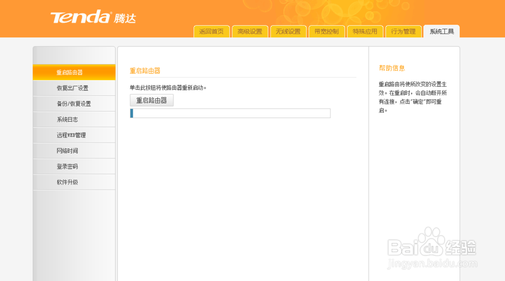Go to 网络时间 in the sidebar
Screen dimensions: 505x281
pos(74,151)
